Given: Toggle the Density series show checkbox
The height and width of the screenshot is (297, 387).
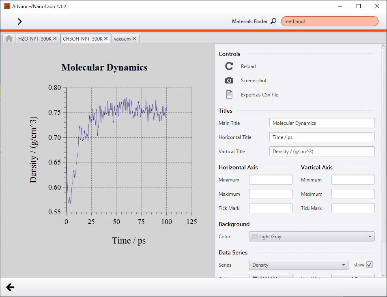Looking at the screenshot, I should pyautogui.click(x=369, y=265).
